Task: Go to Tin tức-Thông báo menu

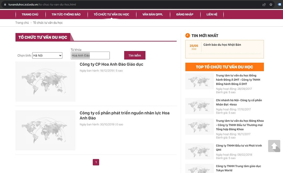Action: pyautogui.click(x=66, y=14)
